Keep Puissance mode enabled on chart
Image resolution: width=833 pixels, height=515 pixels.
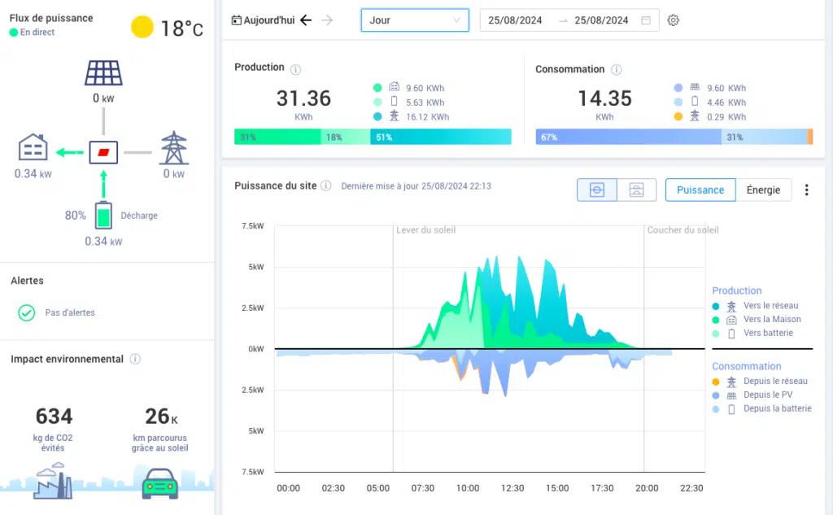click(700, 190)
